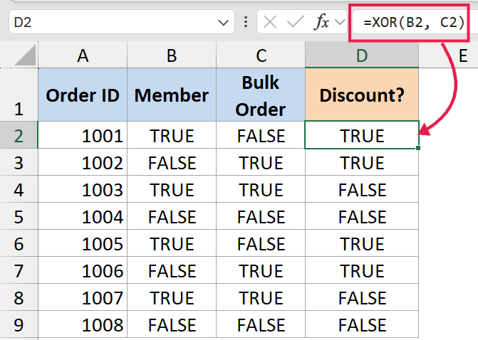Open the Name Box dropdown arrow
Viewport: 478px width, 340px height.
click(224, 23)
